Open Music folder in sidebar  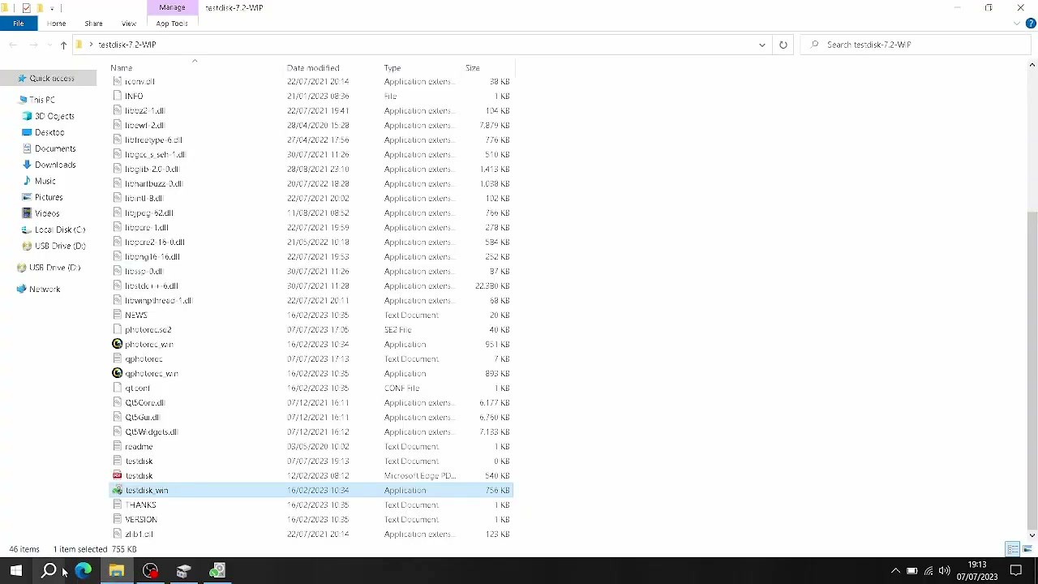[x=45, y=181]
